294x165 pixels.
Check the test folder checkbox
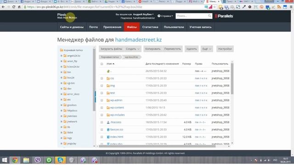point(102,93)
